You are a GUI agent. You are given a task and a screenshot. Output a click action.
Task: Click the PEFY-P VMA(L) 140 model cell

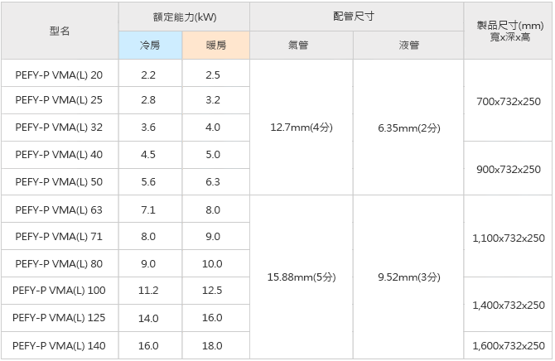tap(60, 345)
